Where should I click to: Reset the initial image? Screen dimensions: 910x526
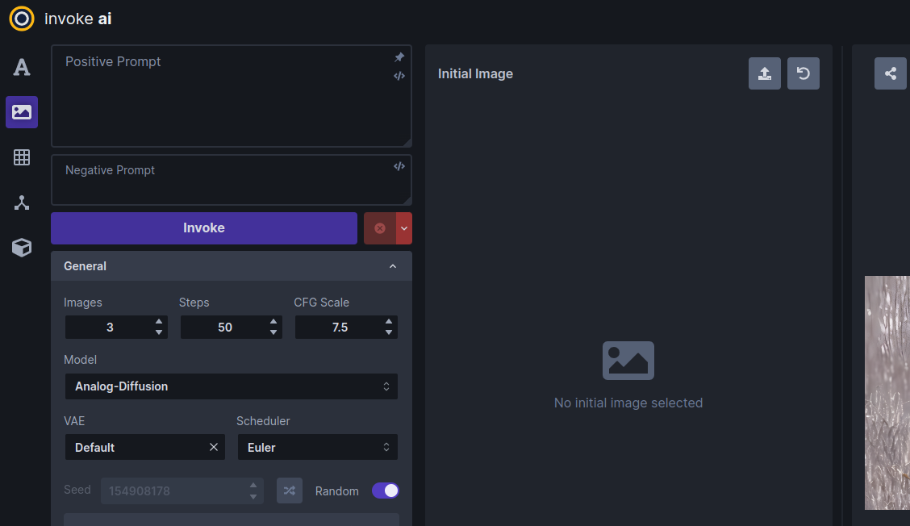803,73
